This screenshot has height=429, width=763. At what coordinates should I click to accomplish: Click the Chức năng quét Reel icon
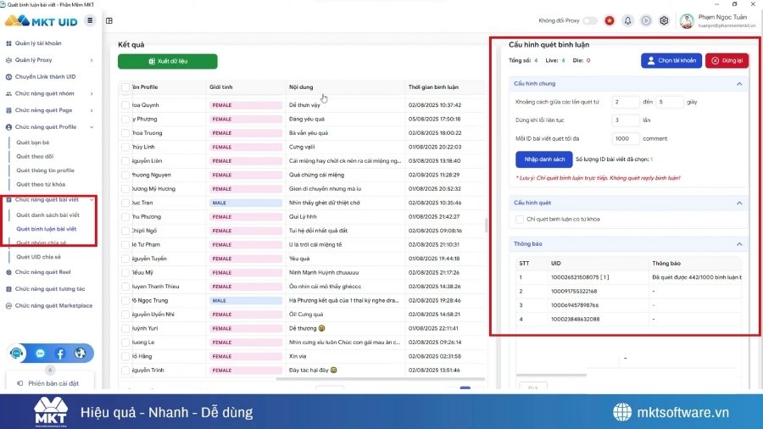(8, 272)
